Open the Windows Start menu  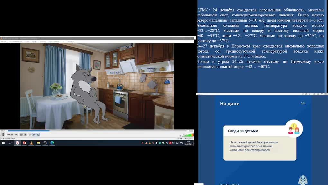point(3,143)
